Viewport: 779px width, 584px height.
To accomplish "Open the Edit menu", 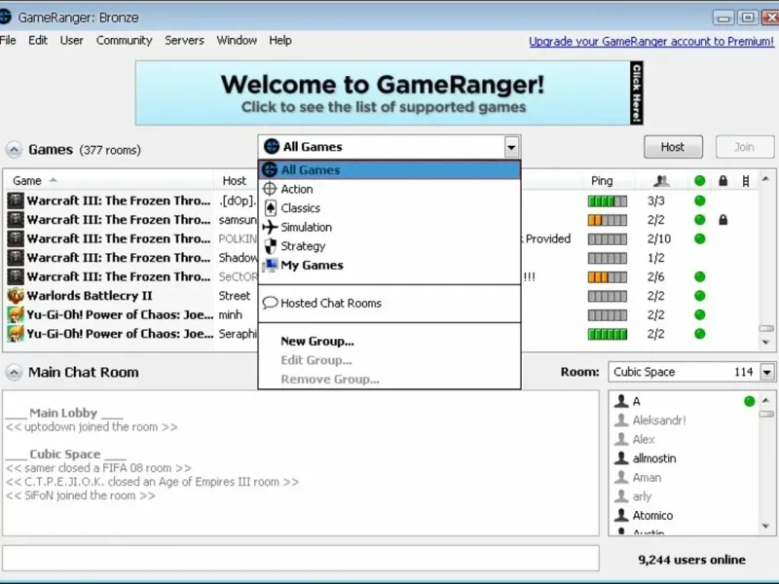I will pos(38,40).
